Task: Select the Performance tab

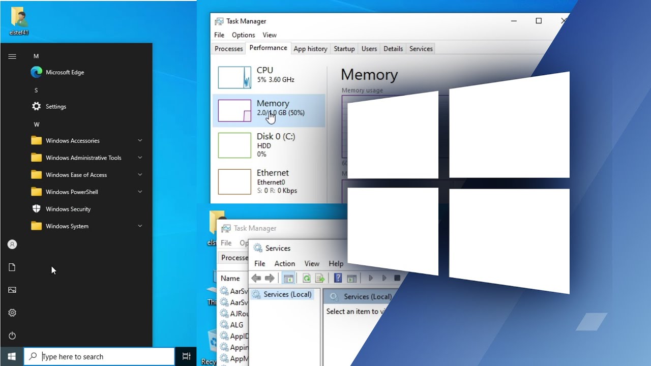Action: 269,48
